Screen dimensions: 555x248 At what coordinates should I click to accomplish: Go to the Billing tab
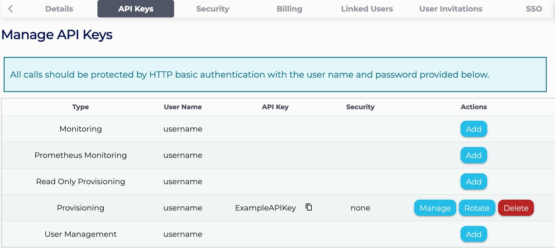[289, 9]
